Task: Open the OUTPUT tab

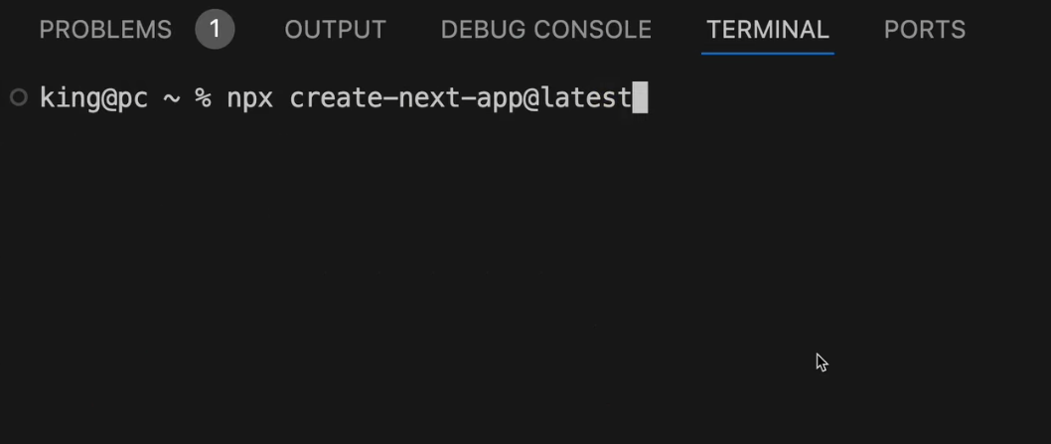Action: point(335,30)
